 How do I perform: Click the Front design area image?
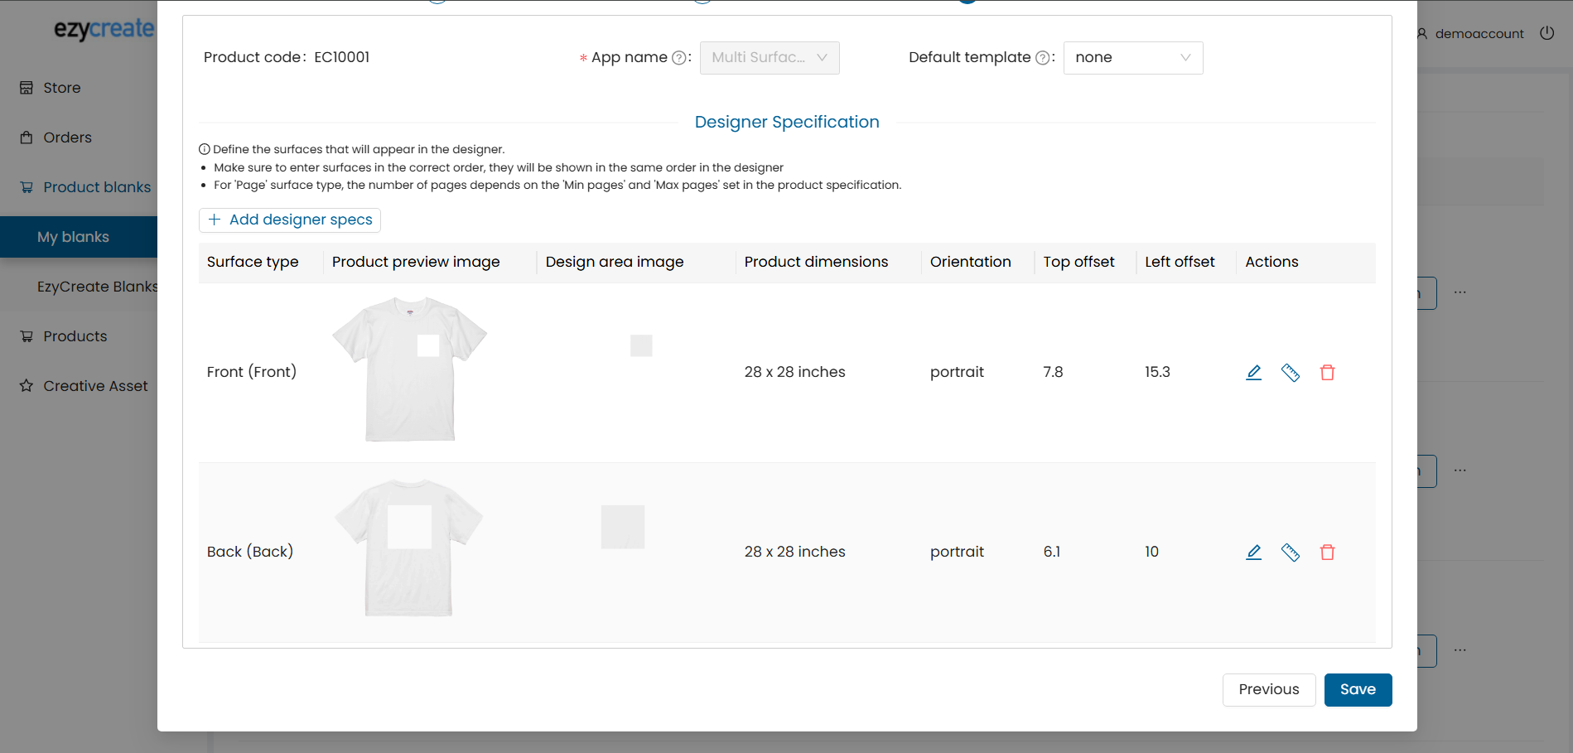(641, 345)
